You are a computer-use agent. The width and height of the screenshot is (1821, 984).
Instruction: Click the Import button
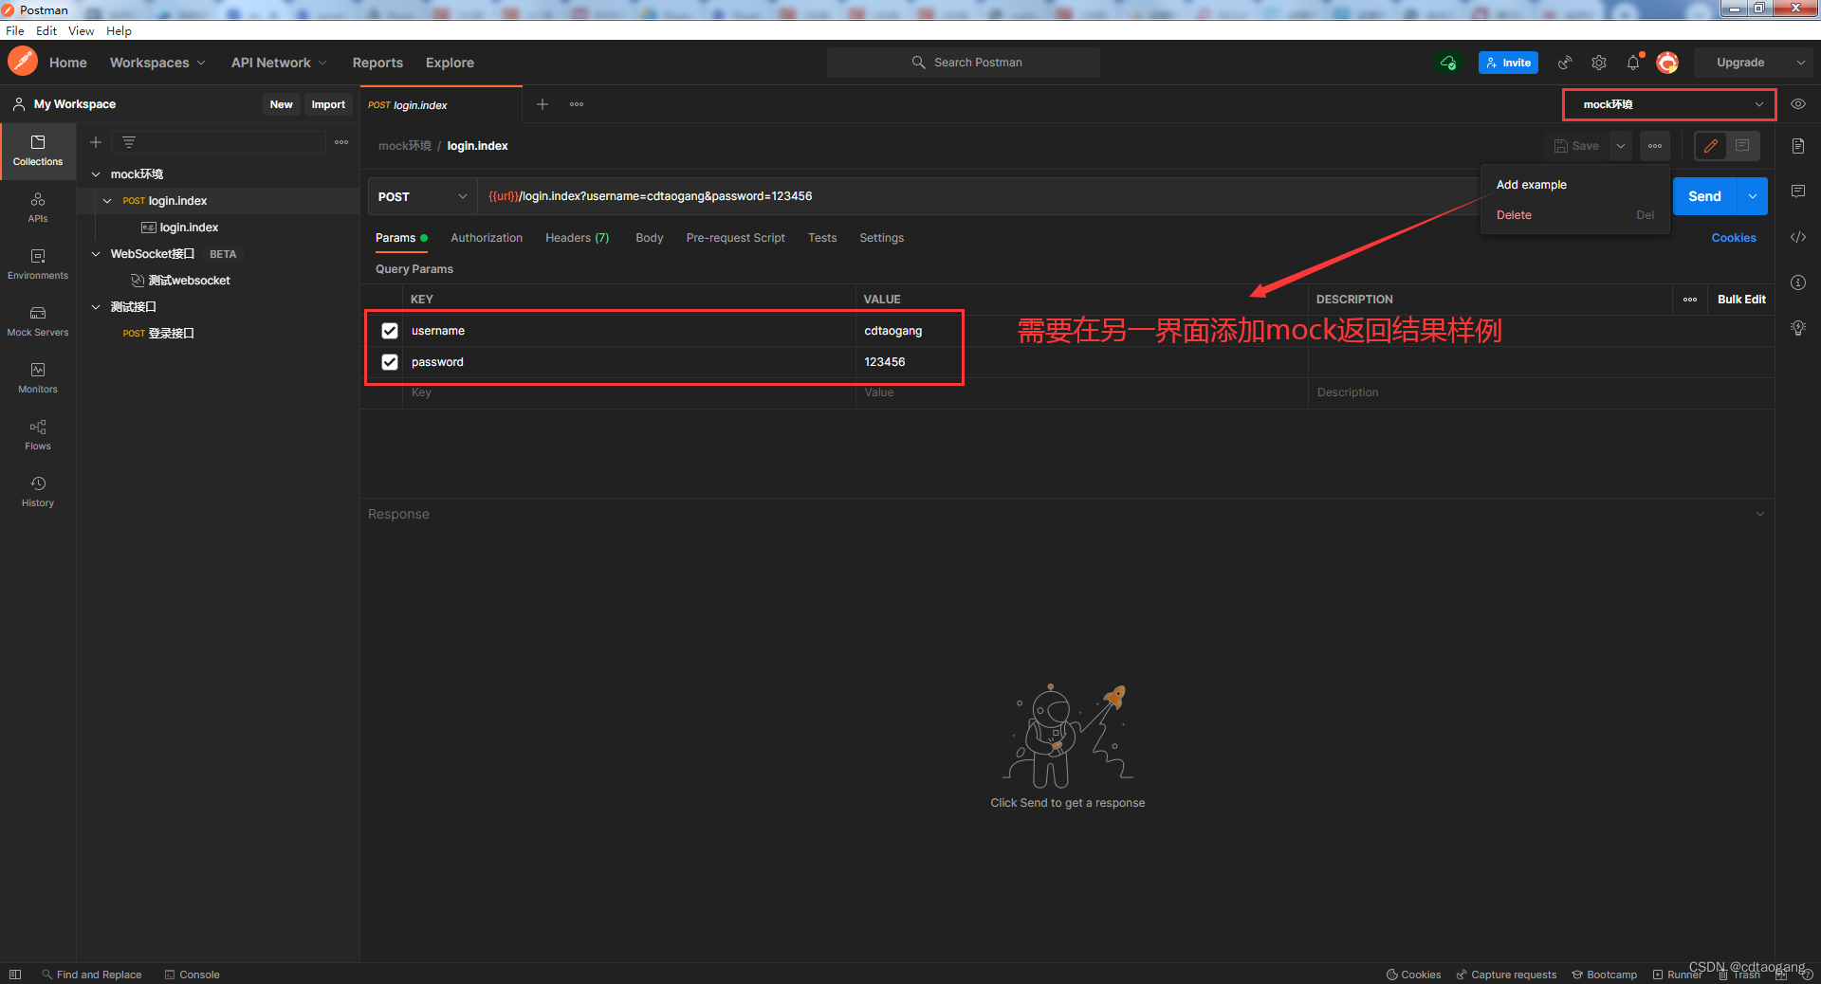pos(328,104)
